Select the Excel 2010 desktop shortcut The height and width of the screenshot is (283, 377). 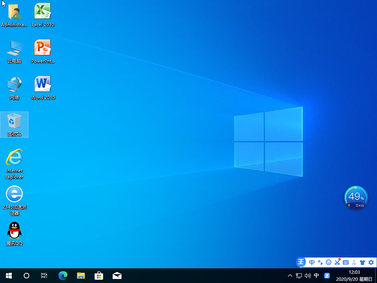pyautogui.click(x=43, y=15)
